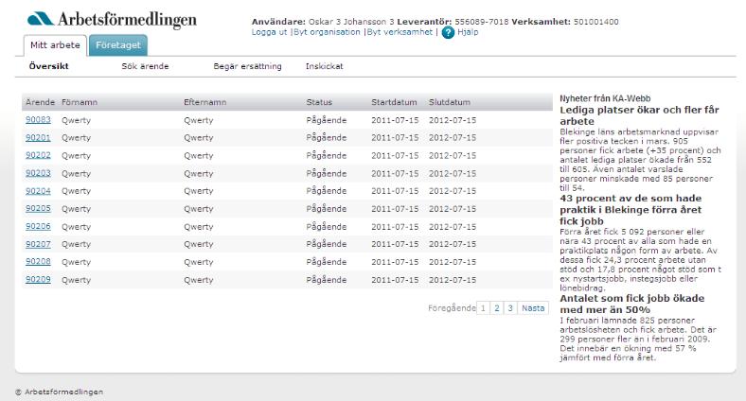Go to page 1 in pagination
The height and width of the screenshot is (401, 746).
(x=483, y=308)
